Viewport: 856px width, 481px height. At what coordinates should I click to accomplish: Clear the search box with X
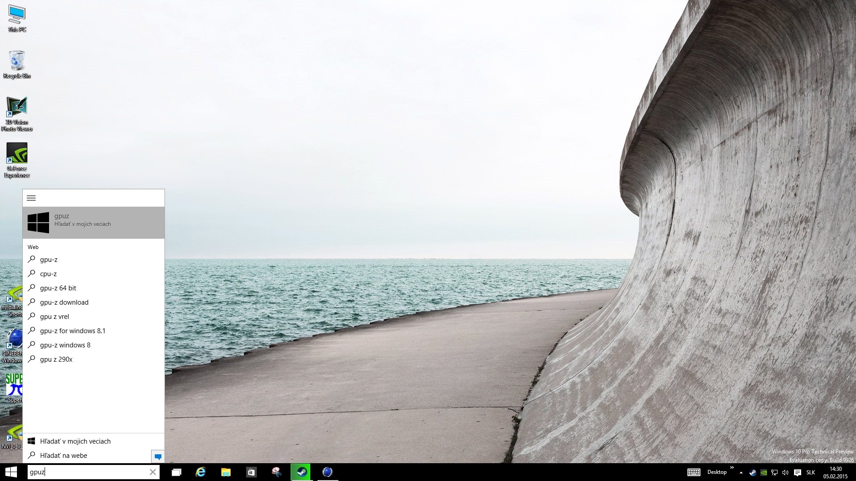coord(153,472)
